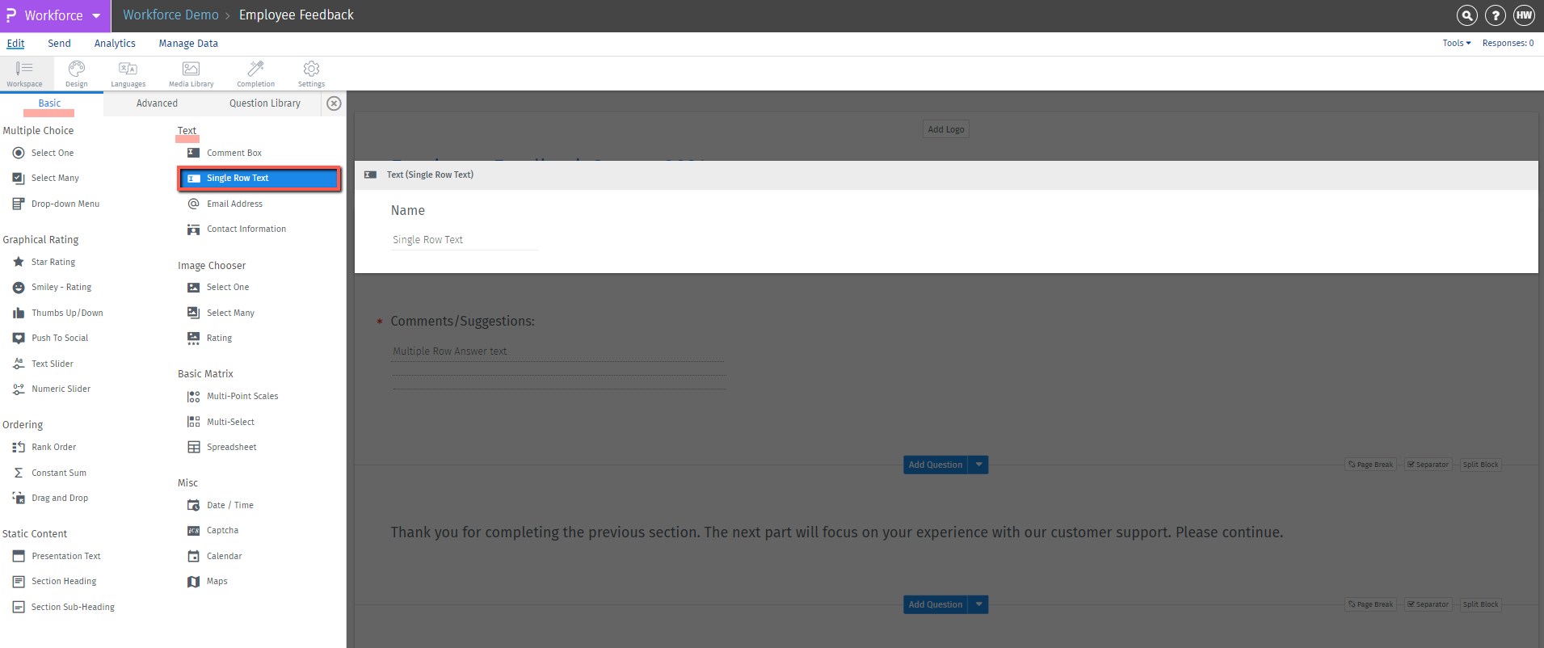Add a Smiley - Rating question
Screen dimensions: 1544x648
pos(53,287)
